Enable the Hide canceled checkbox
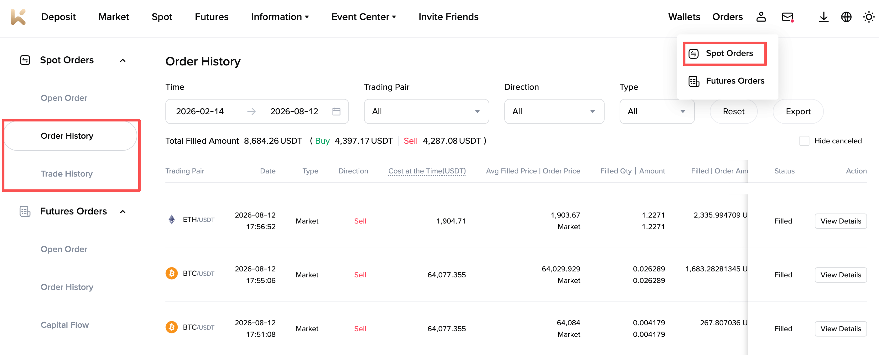 pos(804,141)
